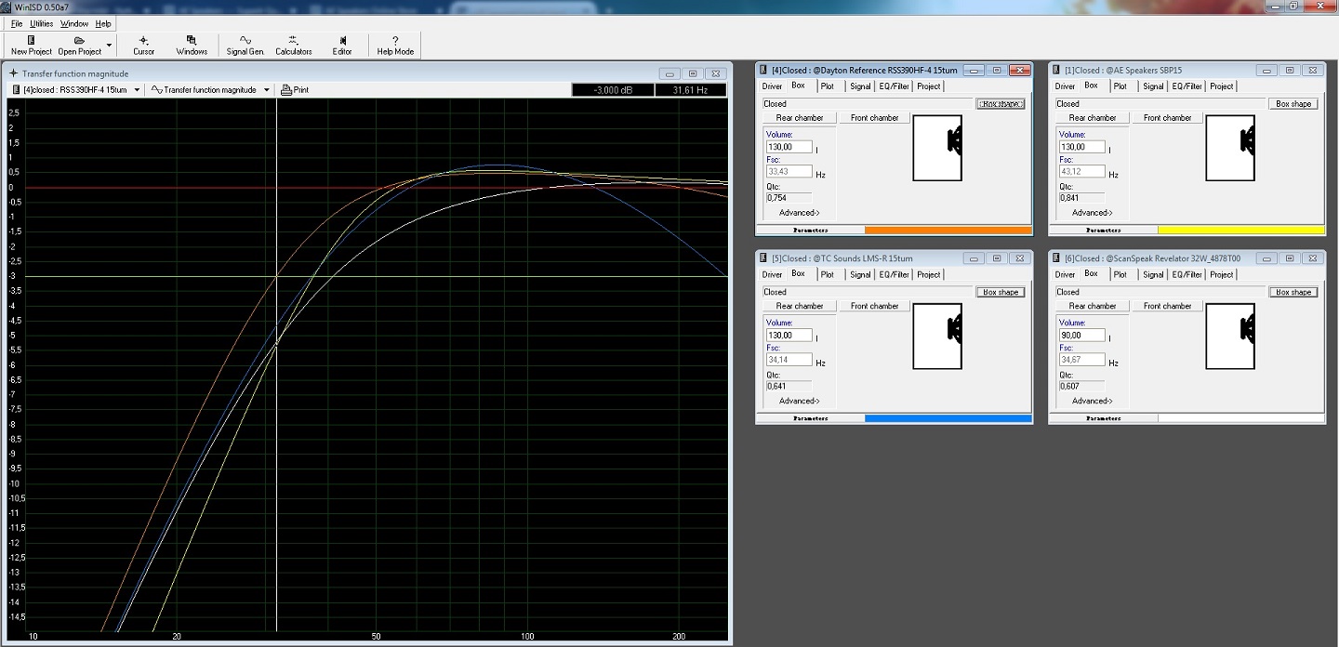Select Rear chamber in Dayton Reference window

pos(800,118)
